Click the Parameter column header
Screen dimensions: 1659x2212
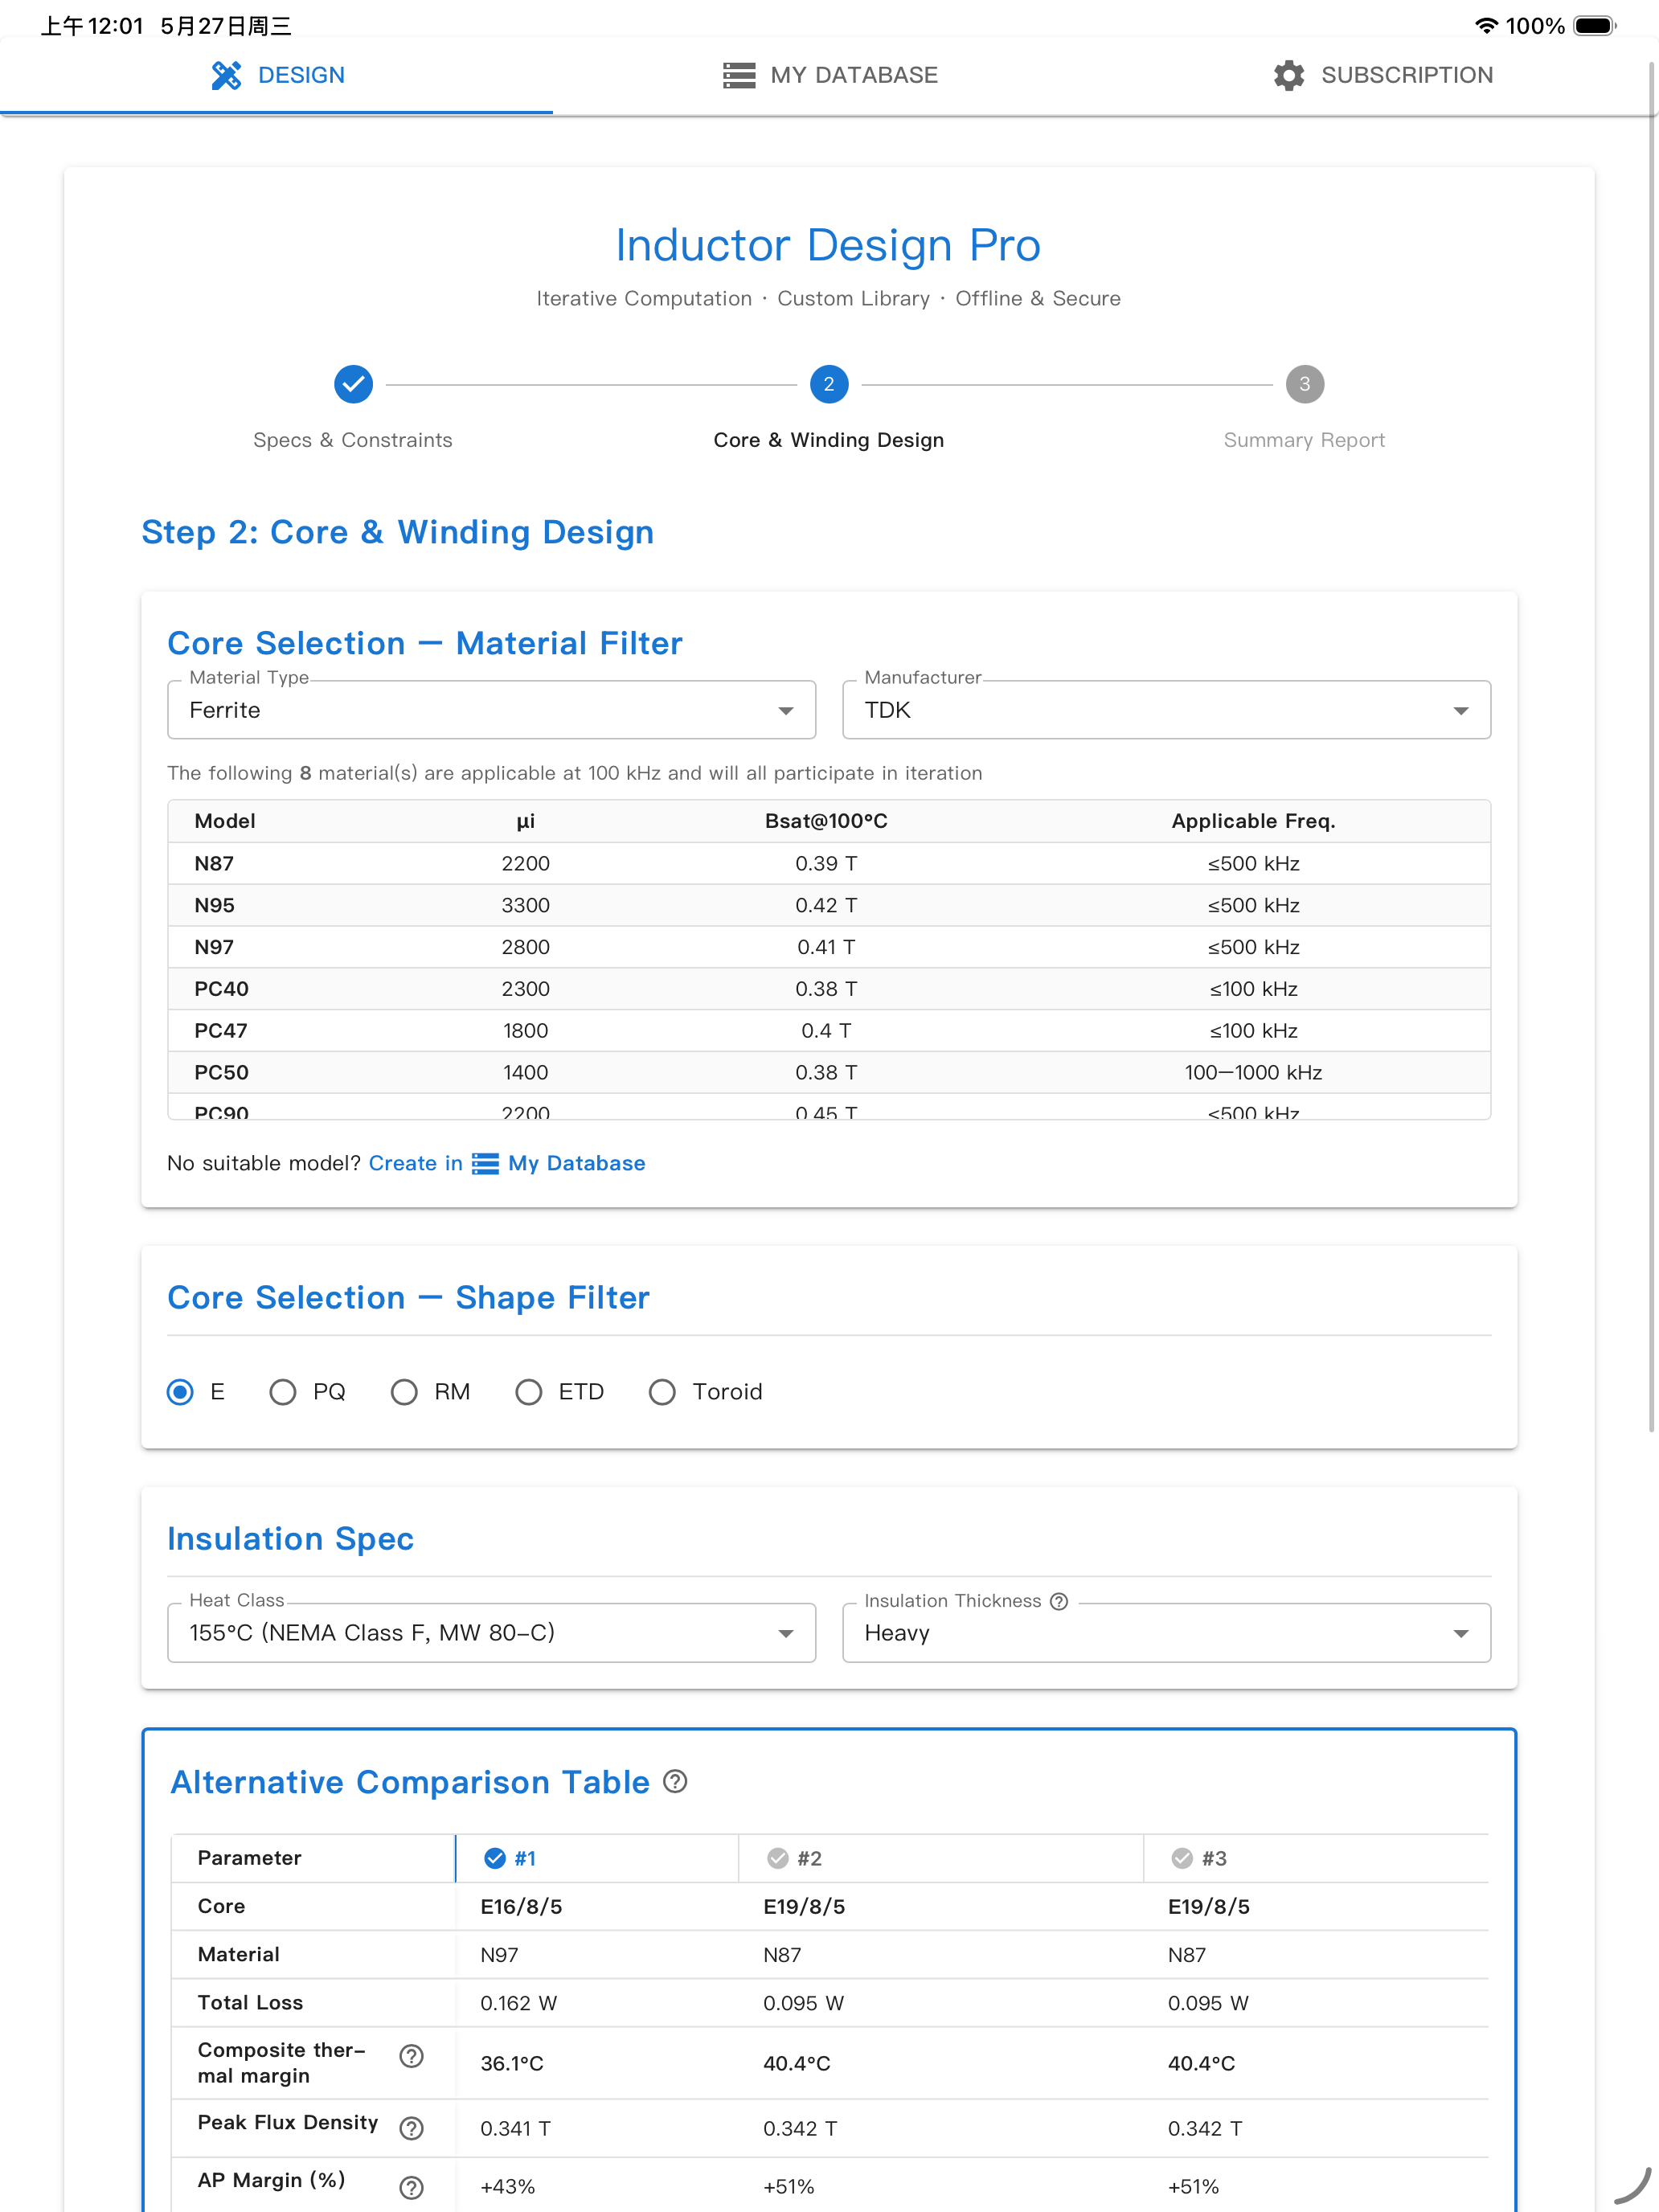(249, 1858)
